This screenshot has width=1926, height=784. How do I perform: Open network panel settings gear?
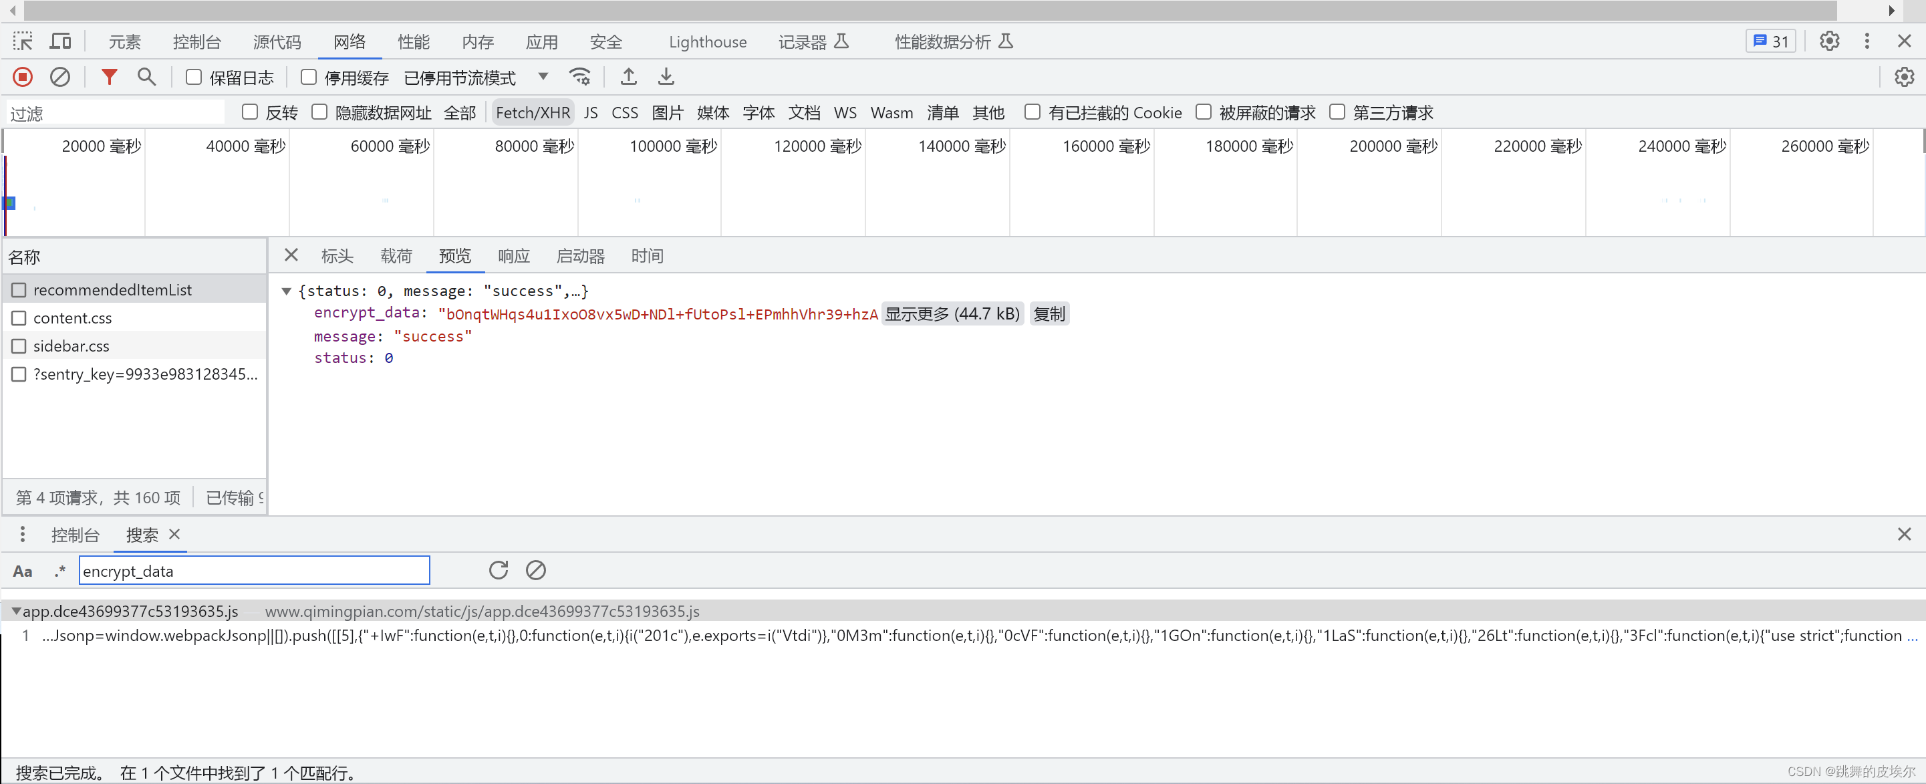point(1903,77)
